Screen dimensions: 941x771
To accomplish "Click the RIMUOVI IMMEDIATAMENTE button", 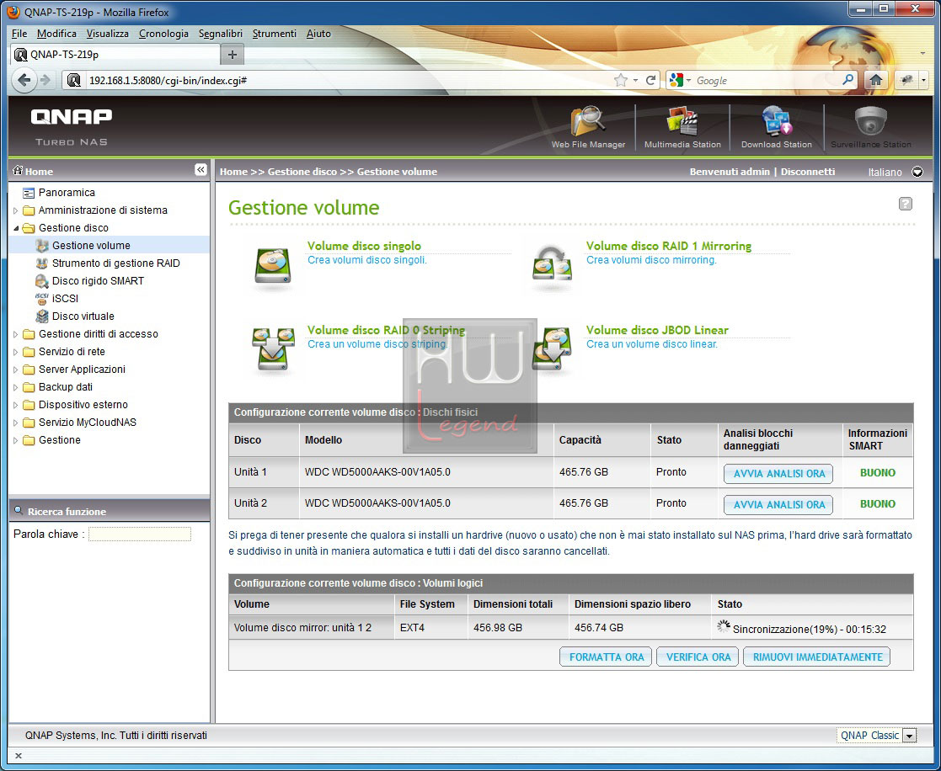I will coord(817,657).
